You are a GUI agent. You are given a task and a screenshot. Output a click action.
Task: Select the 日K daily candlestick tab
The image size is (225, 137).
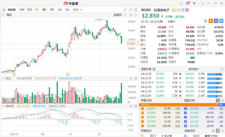[x=37, y=10]
